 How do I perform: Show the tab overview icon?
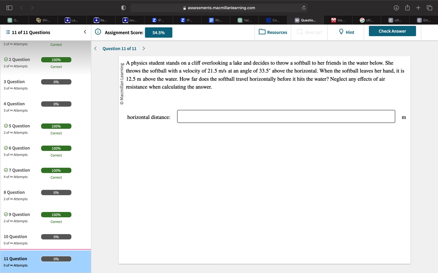(x=429, y=8)
